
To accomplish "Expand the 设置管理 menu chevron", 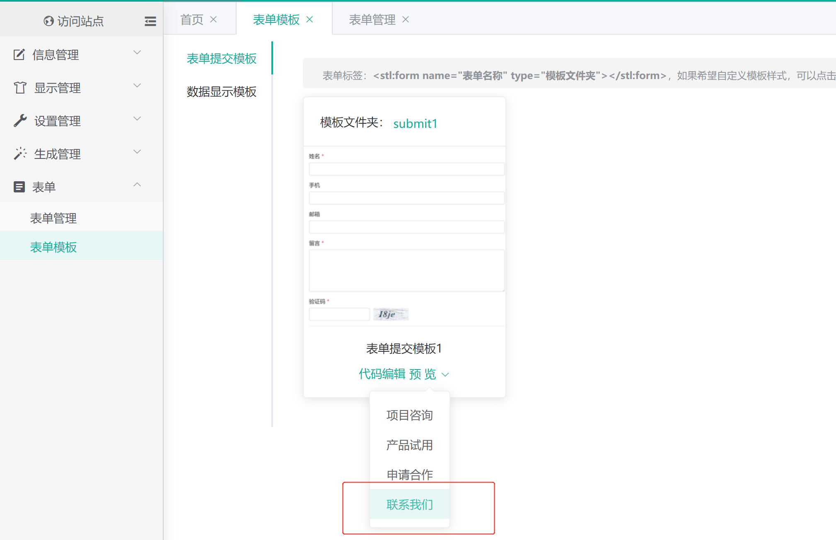I will (137, 119).
